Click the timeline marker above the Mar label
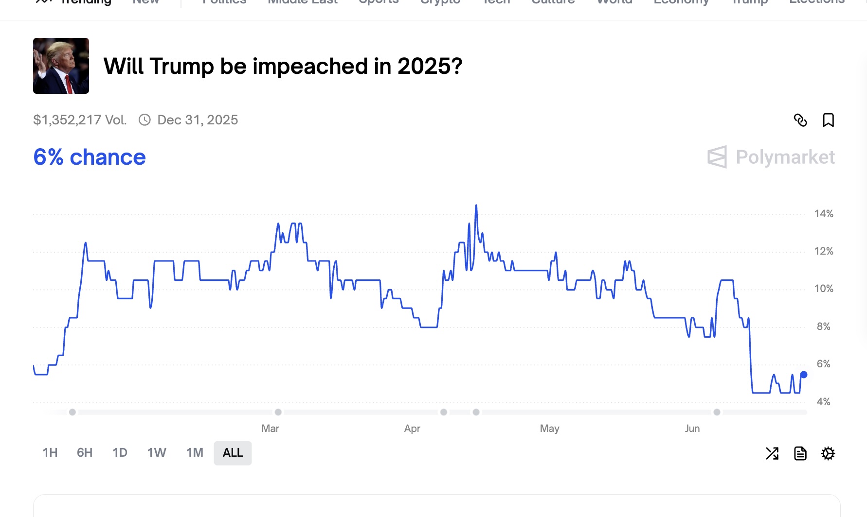The height and width of the screenshot is (517, 867). tap(278, 412)
